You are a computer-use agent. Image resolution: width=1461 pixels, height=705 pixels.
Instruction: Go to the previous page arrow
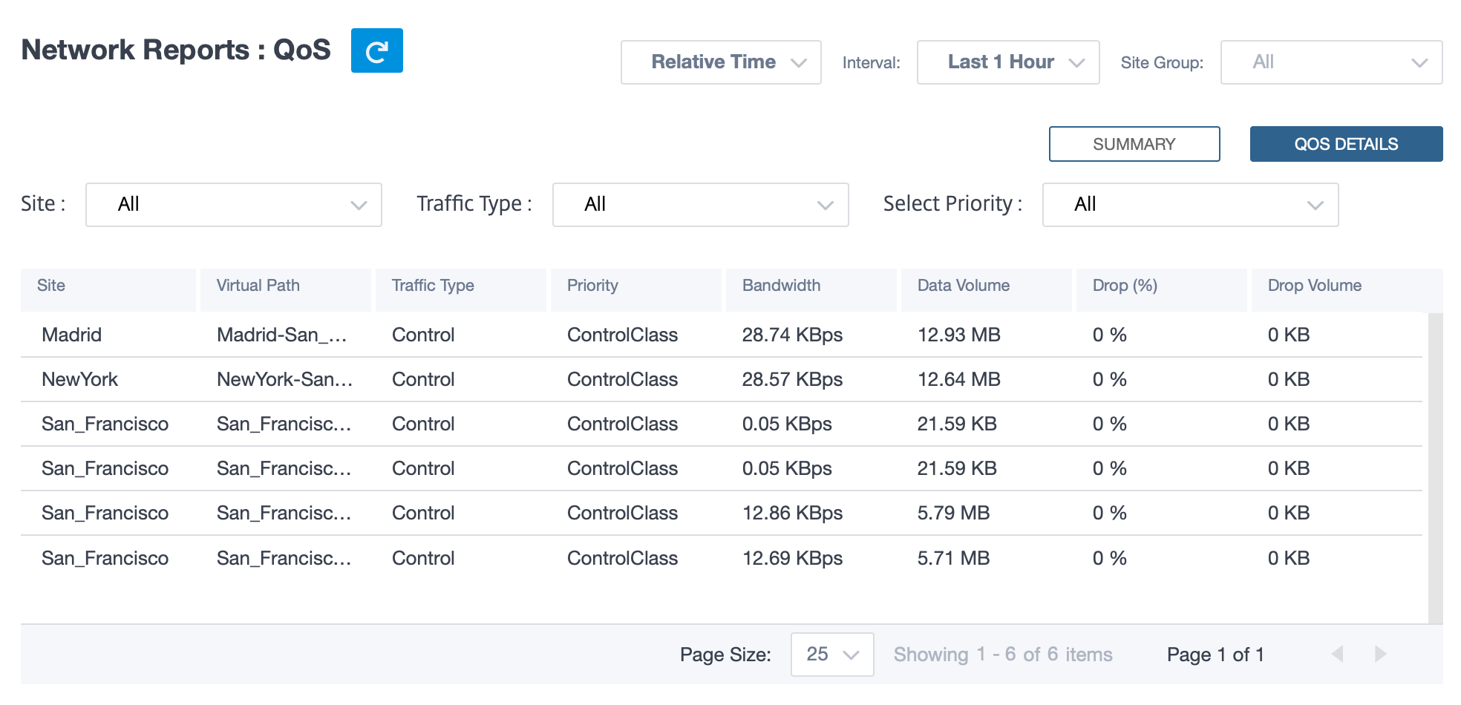[x=1338, y=654]
